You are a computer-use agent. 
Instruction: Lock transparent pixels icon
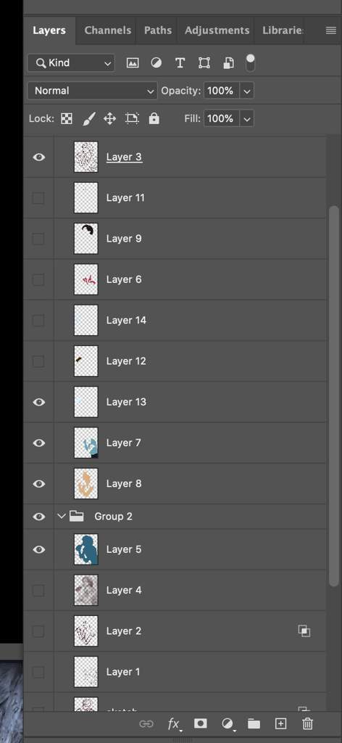coord(67,118)
